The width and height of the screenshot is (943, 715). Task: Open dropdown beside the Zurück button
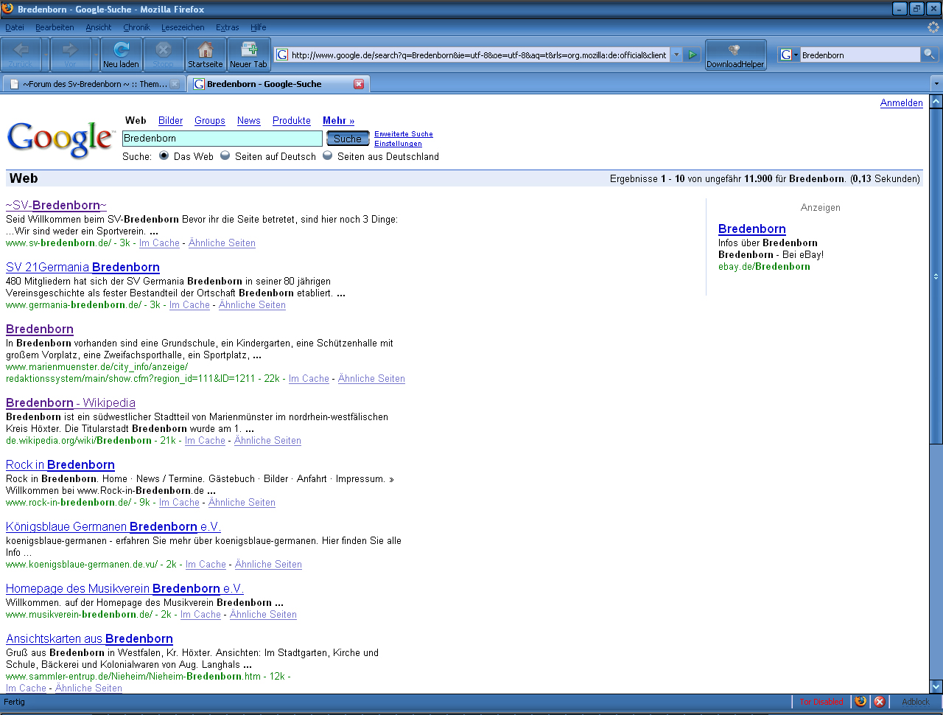[x=46, y=54]
